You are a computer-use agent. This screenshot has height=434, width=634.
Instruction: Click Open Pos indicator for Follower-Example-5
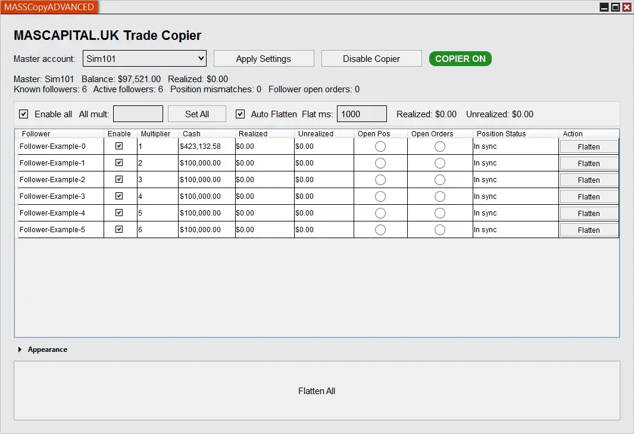coord(380,230)
